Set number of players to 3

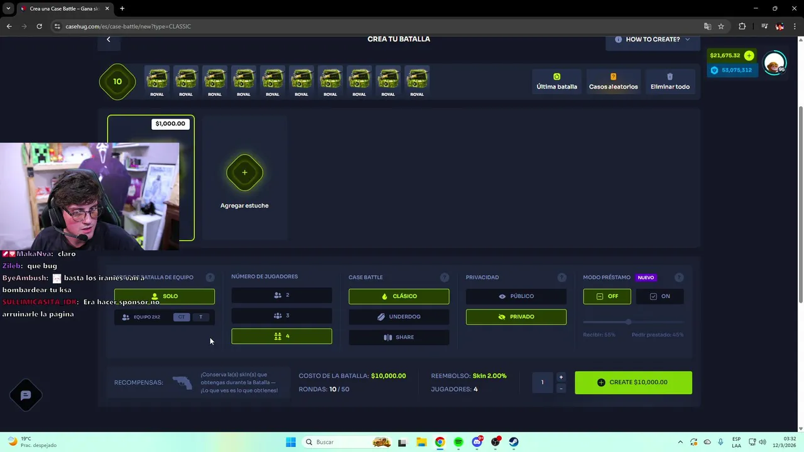tap(281, 316)
